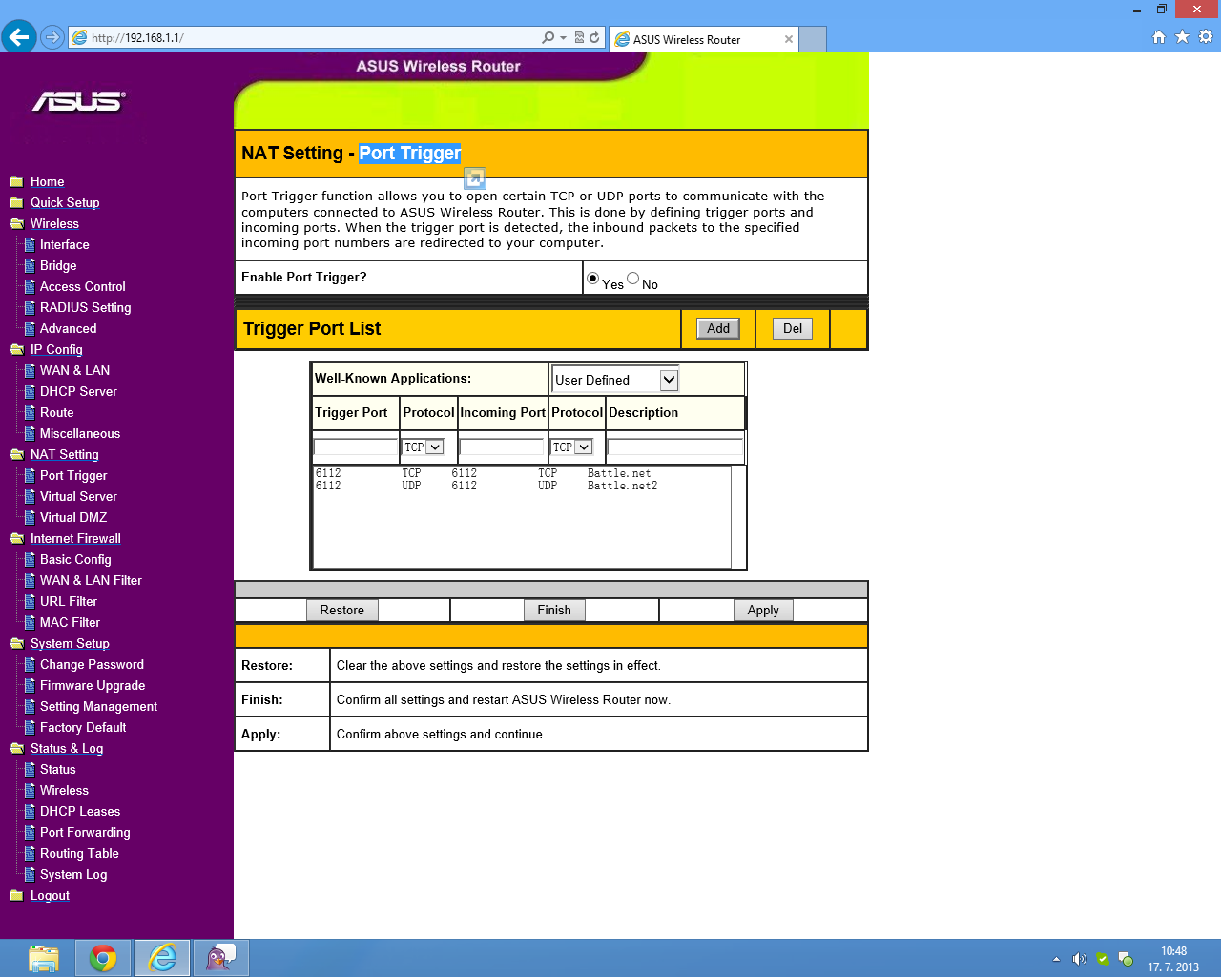Screen dimensions: 1221x977
Task: Click the folder icon beside Logout
Action: (x=16, y=895)
